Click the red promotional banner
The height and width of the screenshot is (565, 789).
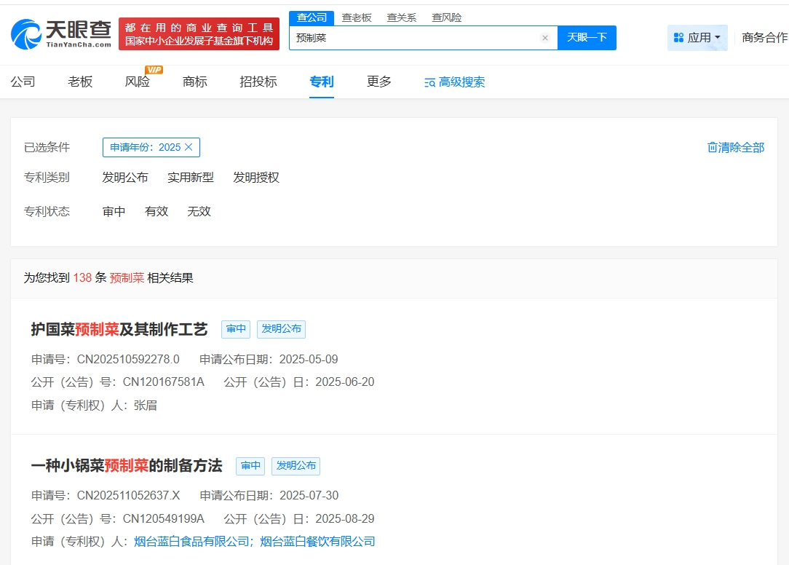pyautogui.click(x=199, y=34)
